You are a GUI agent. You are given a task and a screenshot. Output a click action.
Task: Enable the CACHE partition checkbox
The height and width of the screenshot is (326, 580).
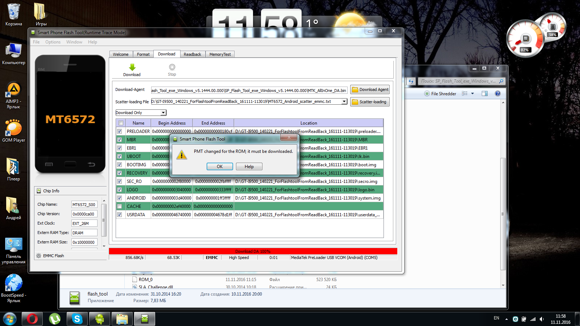coord(120,206)
